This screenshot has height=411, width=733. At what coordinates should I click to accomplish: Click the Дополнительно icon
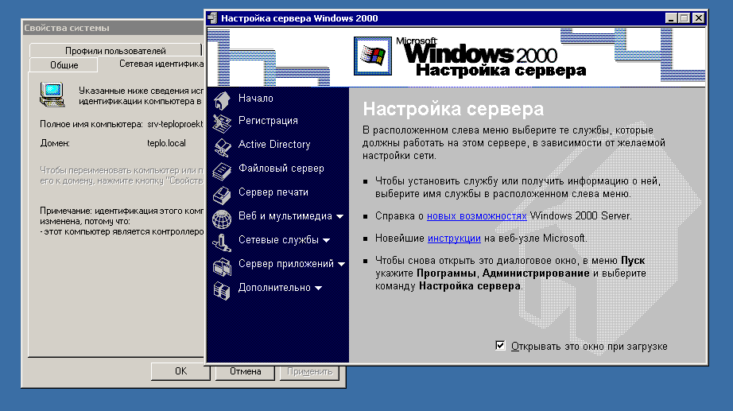point(222,291)
